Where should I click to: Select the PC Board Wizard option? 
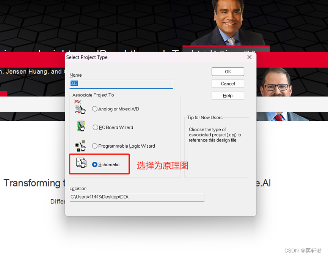click(94, 128)
